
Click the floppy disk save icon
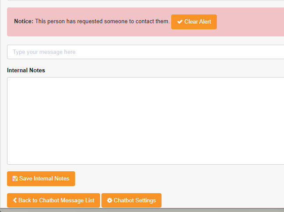pyautogui.click(x=15, y=179)
